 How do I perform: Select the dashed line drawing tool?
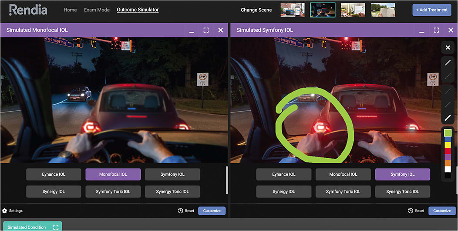pos(448,76)
